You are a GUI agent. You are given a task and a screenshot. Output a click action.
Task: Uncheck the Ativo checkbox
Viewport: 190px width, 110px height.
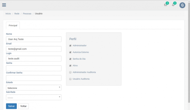point(70,66)
